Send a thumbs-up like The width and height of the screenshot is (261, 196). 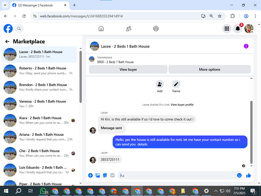click(248, 175)
